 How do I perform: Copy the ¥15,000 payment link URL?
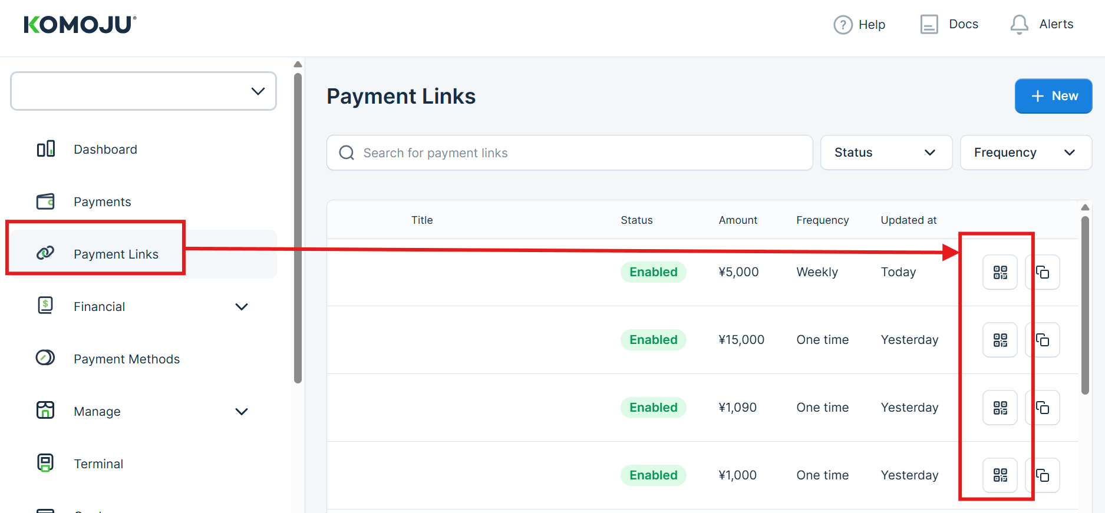pyautogui.click(x=1043, y=340)
